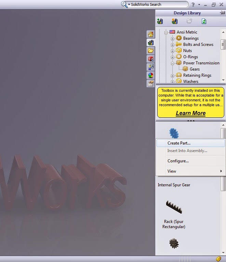Select the helical gear thumbnail at bottom

[x=174, y=244]
